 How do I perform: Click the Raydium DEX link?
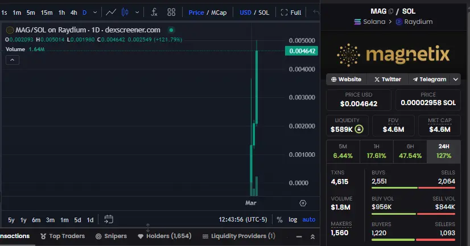[x=414, y=22]
